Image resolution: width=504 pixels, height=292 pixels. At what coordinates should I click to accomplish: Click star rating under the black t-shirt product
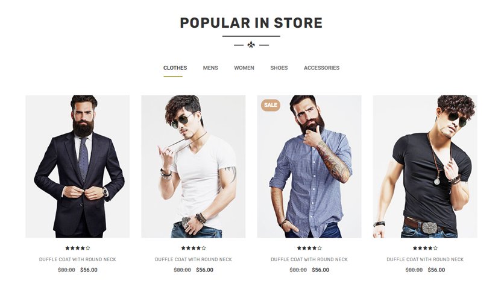[x=425, y=248]
